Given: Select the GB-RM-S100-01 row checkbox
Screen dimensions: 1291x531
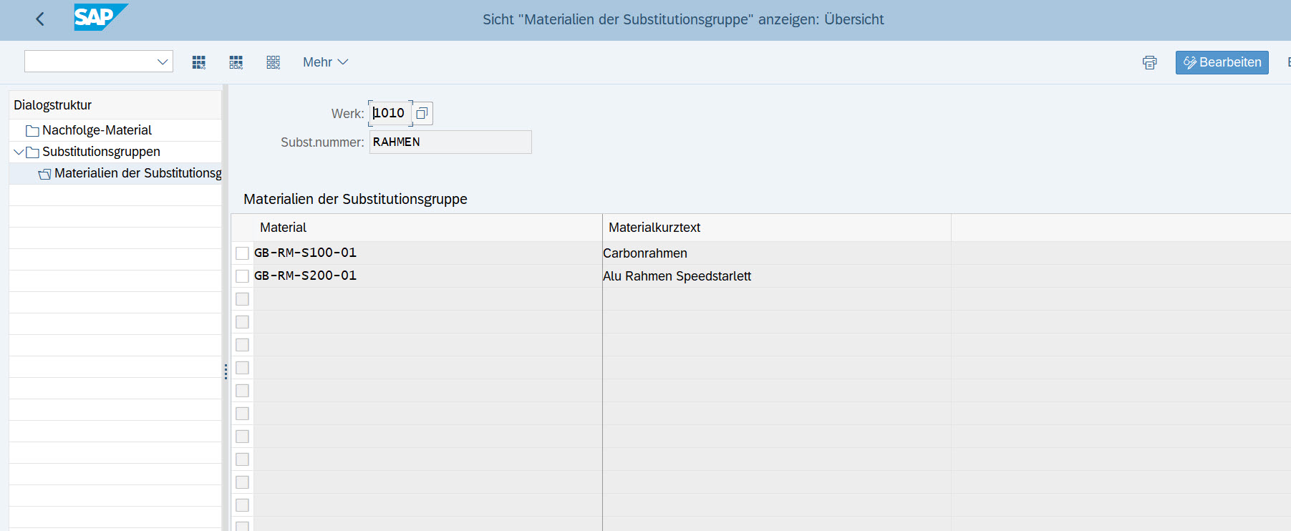Looking at the screenshot, I should [242, 253].
